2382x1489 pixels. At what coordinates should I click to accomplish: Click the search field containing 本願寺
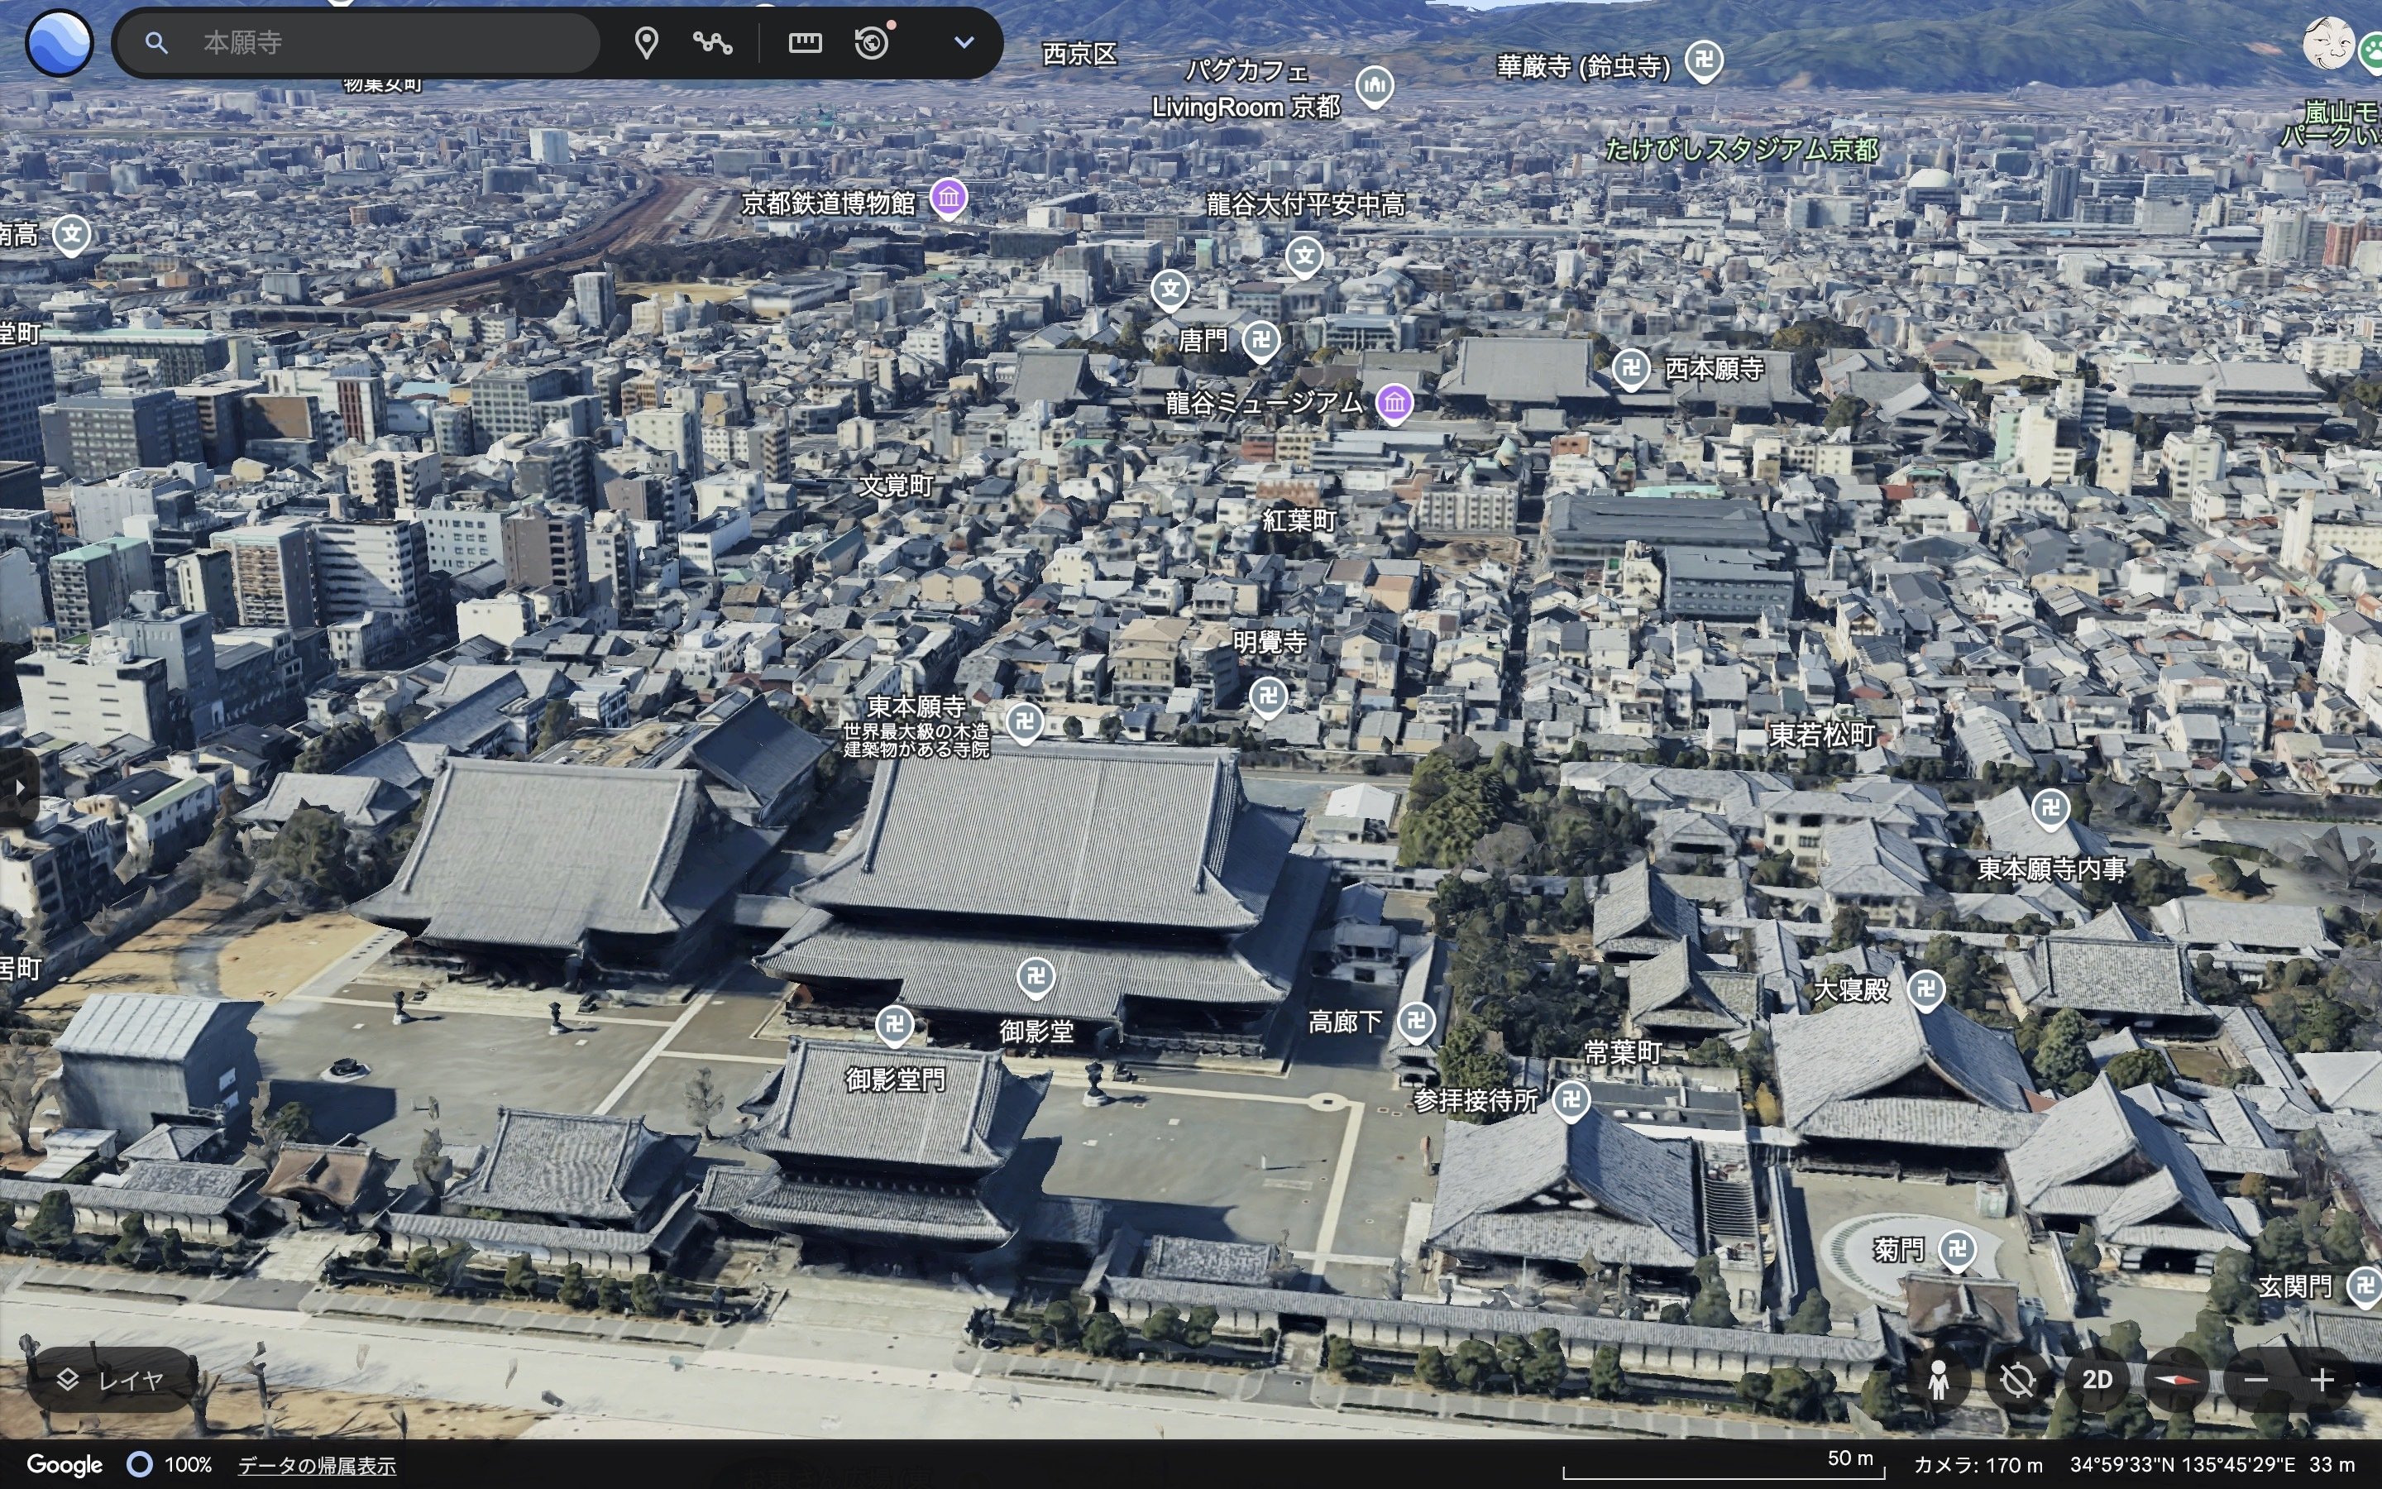(356, 42)
